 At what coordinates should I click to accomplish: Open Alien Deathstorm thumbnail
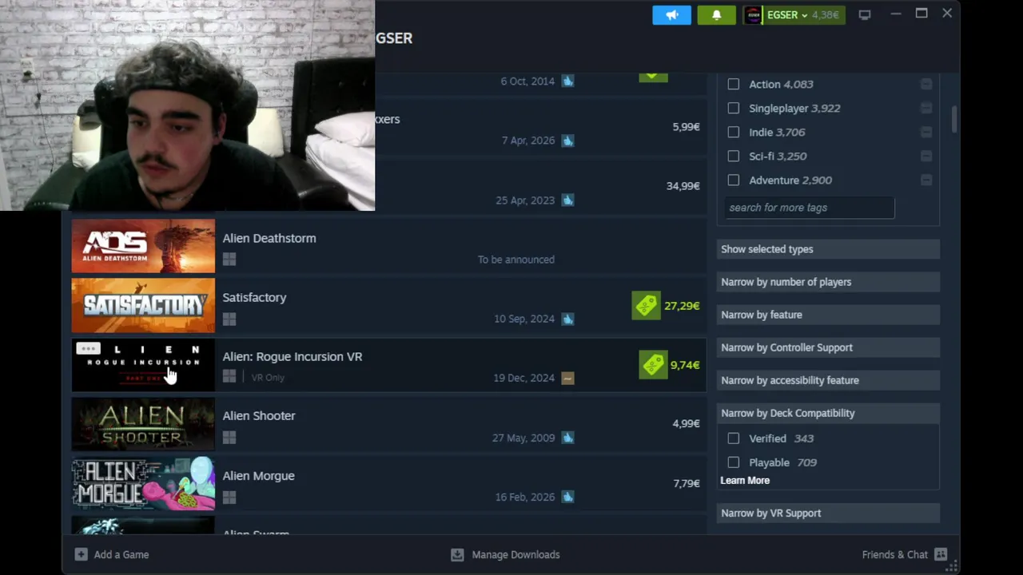pyautogui.click(x=143, y=246)
